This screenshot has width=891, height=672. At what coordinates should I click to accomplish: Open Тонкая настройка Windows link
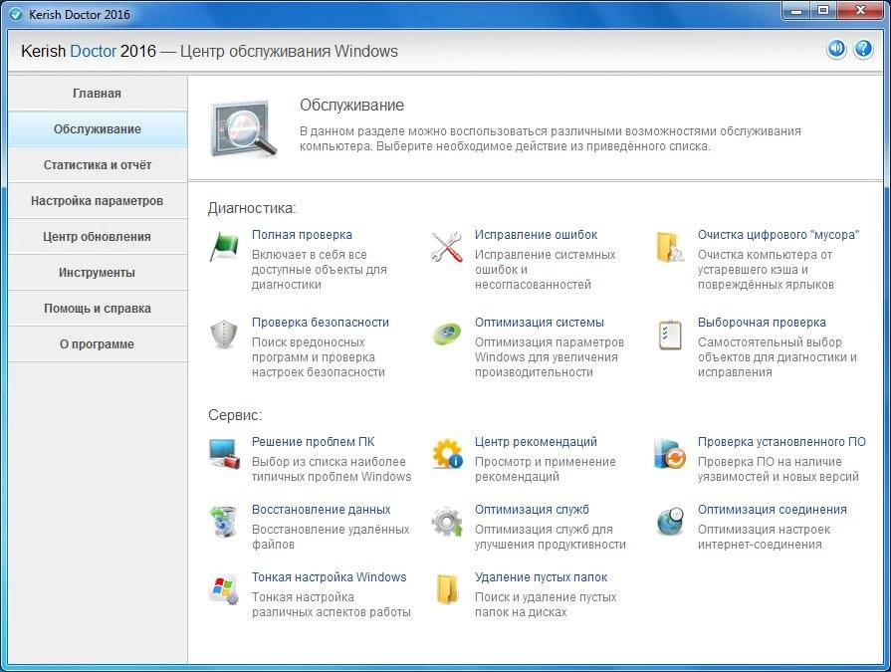coord(329,576)
